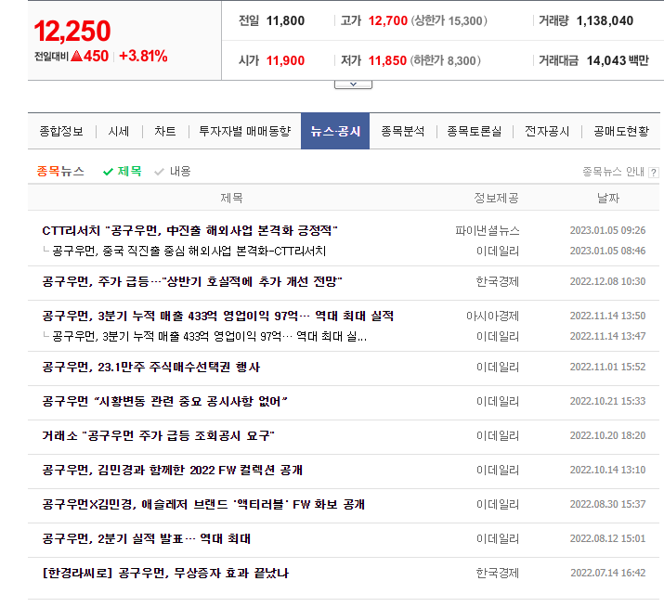Switch to the 시세 tab
This screenshot has height=607, width=664.
click(119, 131)
